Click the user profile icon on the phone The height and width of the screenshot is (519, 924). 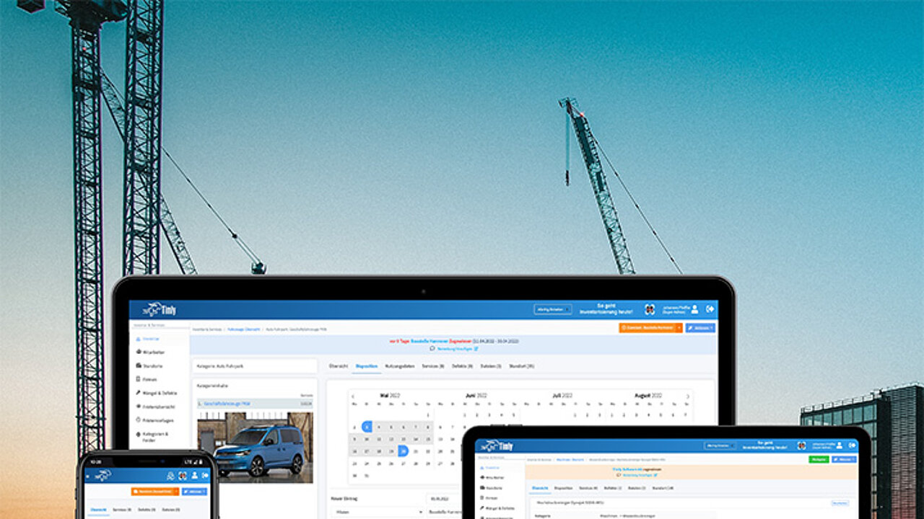coord(194,476)
